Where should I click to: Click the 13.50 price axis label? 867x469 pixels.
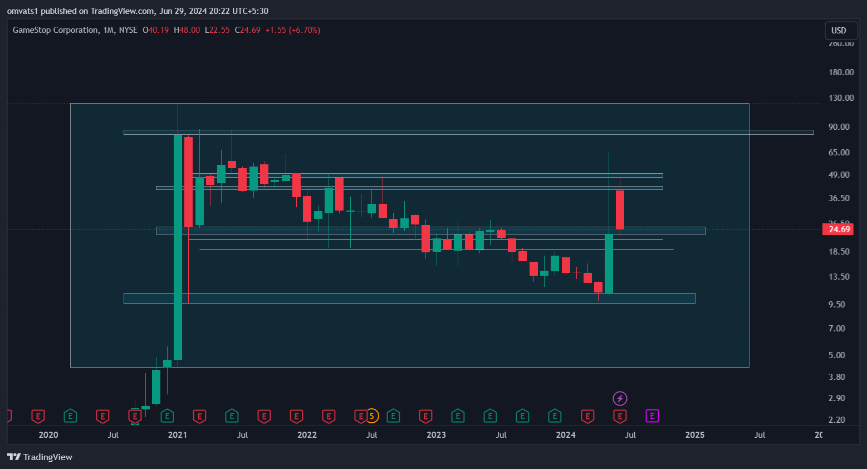point(839,276)
